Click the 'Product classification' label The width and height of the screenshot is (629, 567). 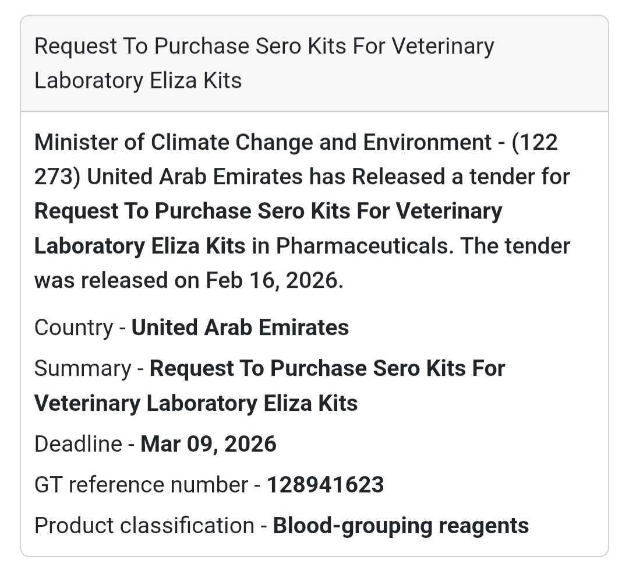[x=144, y=526]
